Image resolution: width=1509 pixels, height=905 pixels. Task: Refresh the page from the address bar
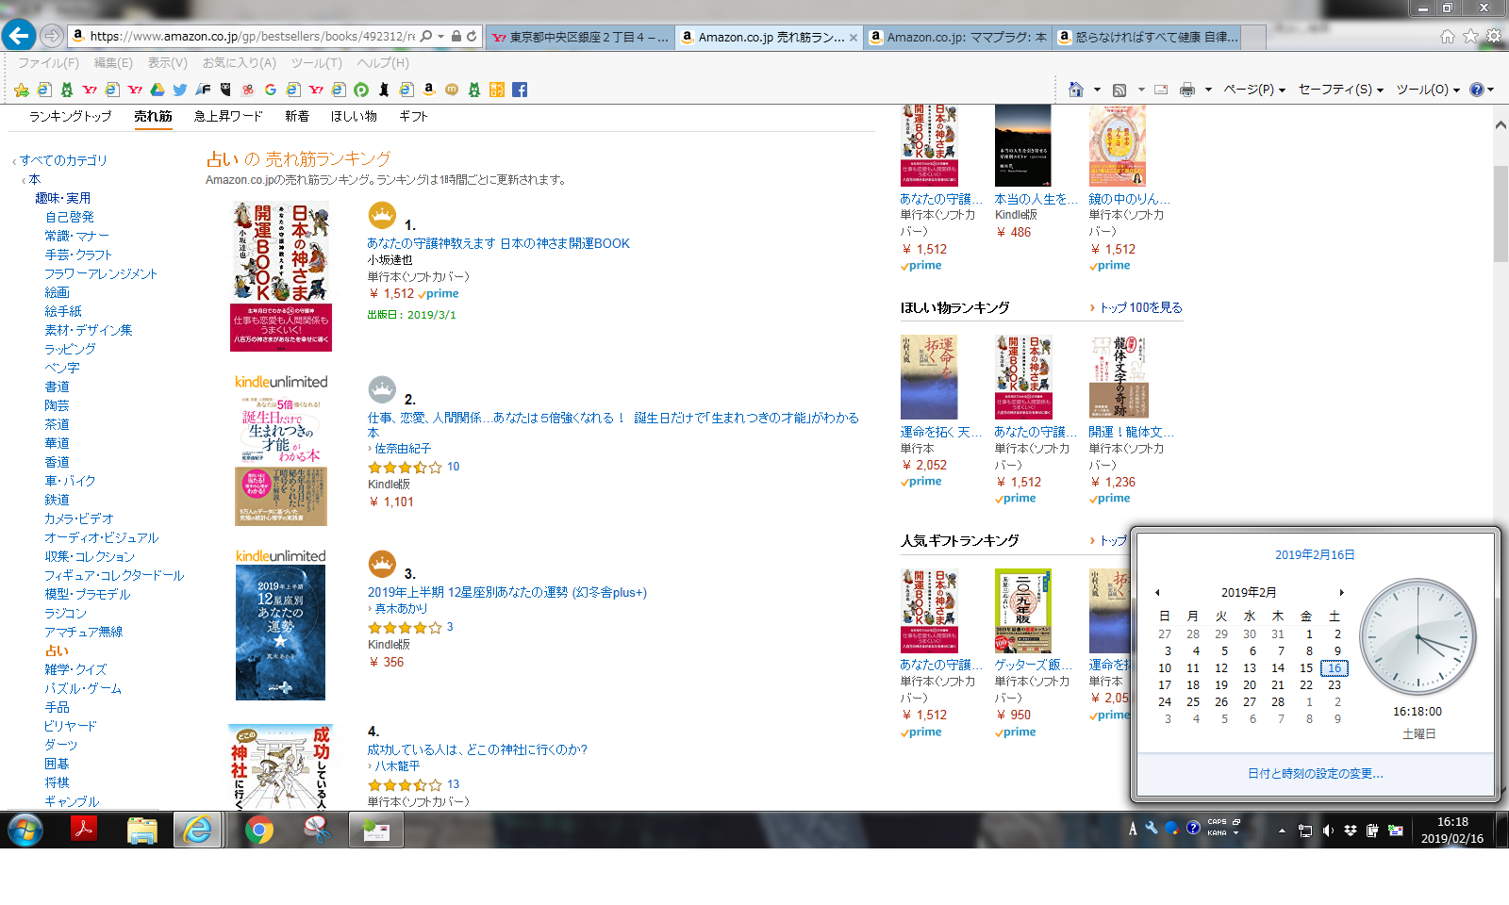point(472,36)
